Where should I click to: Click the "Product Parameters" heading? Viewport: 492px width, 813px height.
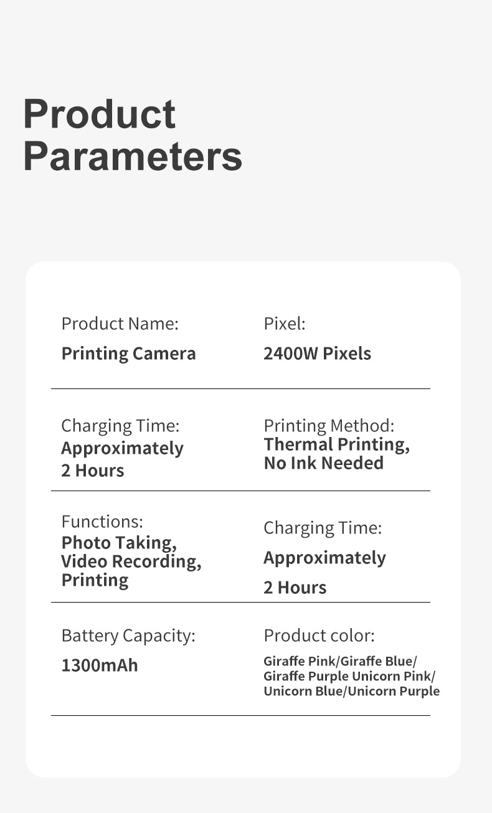[132, 135]
